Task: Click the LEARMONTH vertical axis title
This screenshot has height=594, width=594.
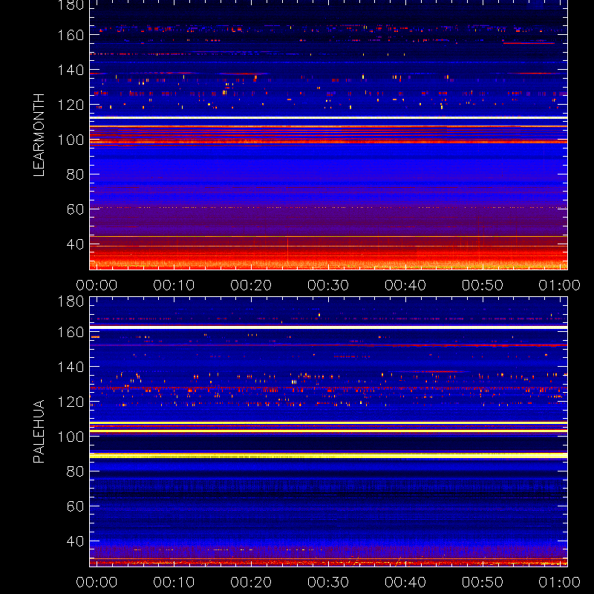Action: [39, 135]
